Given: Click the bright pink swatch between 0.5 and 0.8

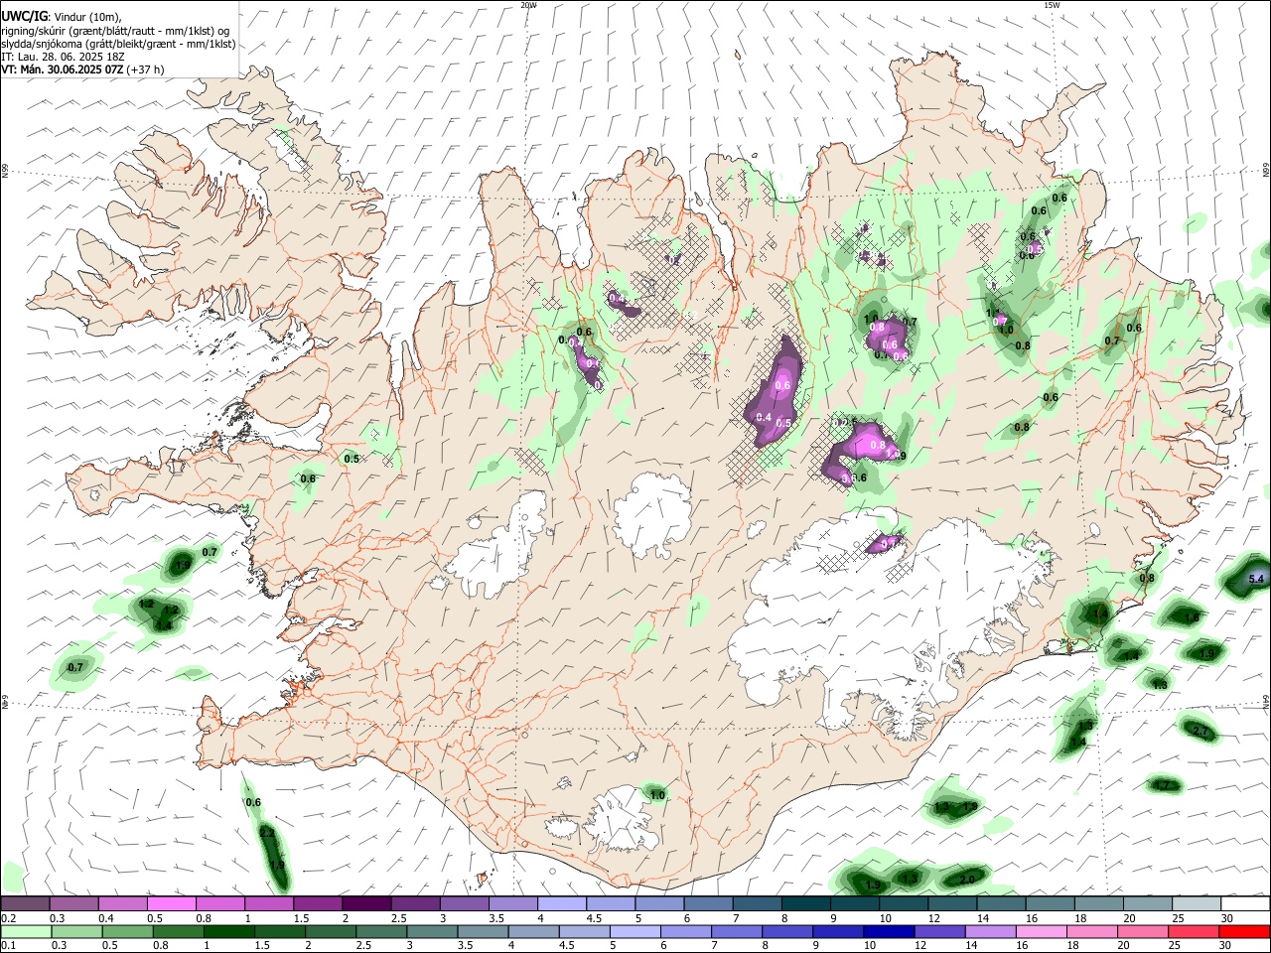Looking at the screenshot, I should point(171,903).
